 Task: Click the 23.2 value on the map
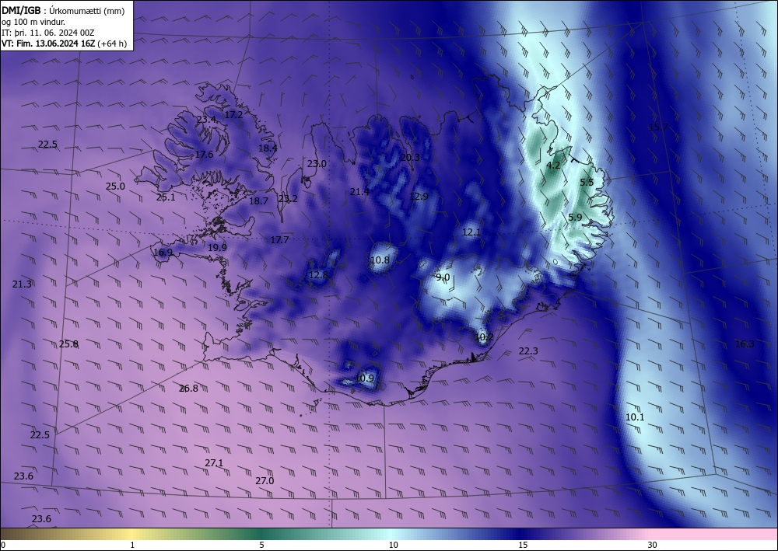[288, 199]
